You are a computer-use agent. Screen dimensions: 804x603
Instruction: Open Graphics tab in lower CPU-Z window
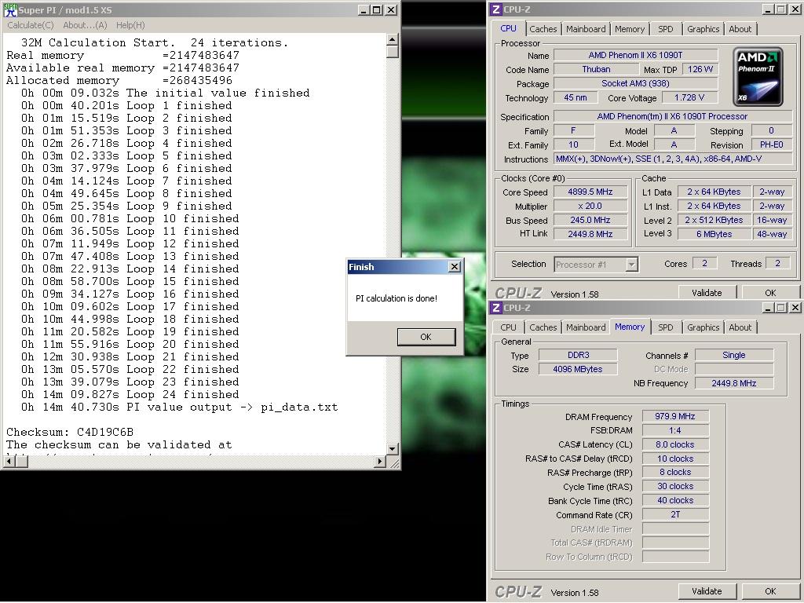(x=703, y=327)
